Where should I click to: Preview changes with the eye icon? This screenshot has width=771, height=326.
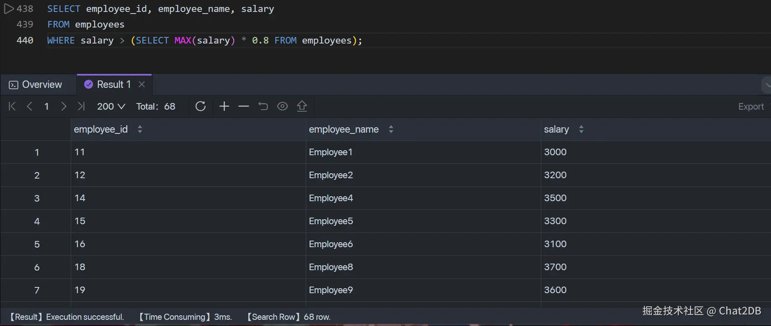tap(282, 106)
